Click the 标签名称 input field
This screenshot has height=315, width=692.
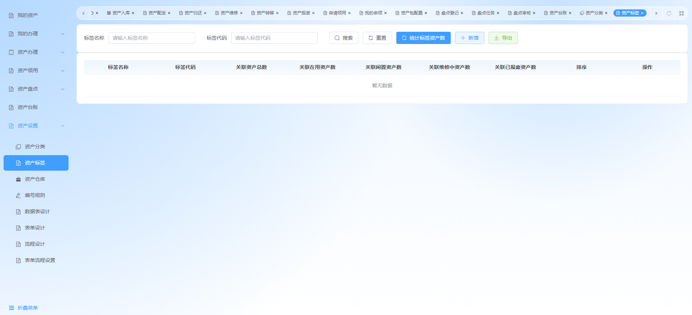[x=152, y=38]
